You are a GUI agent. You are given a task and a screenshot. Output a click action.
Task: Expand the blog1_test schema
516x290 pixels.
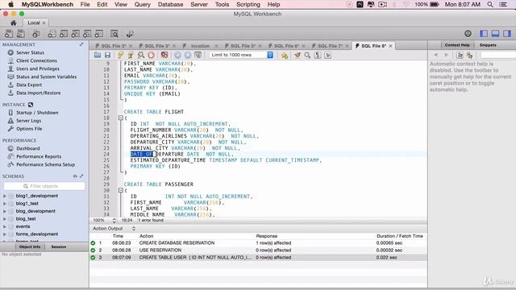[x=5, y=204]
